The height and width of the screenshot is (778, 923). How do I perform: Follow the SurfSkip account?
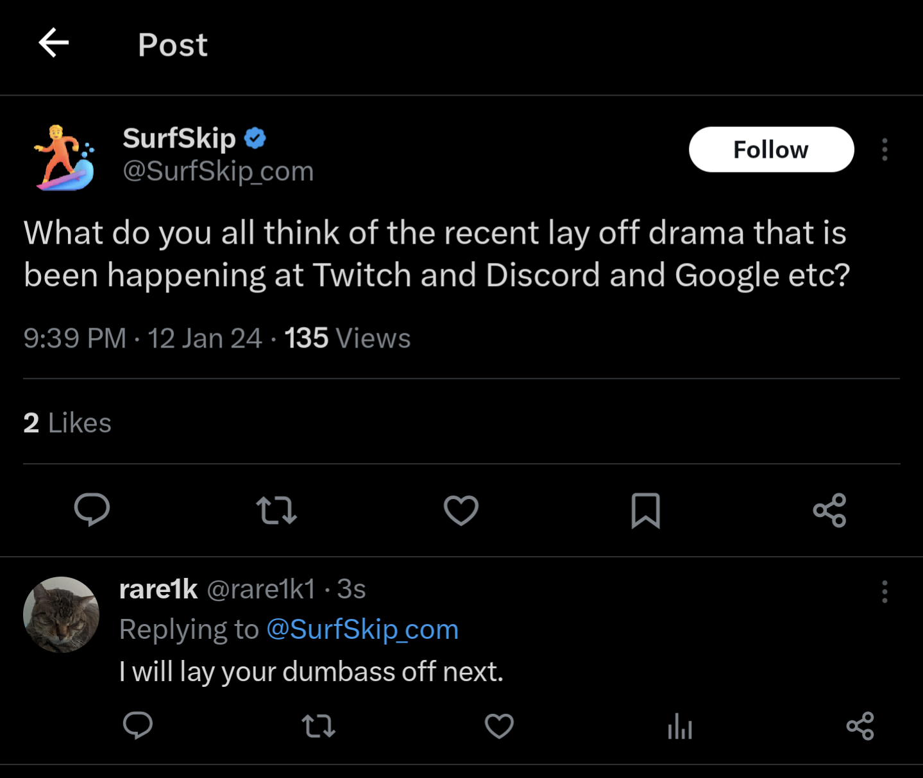[771, 149]
